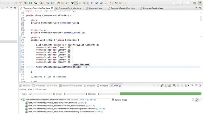This screenshot has width=203, height=114.
Task: Click the Search flashlight icon
Action: pyautogui.click(x=67, y=3)
